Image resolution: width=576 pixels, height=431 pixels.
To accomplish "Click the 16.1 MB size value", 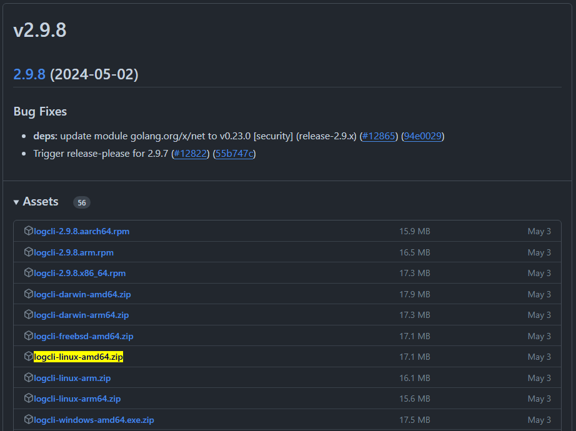I will coord(415,379).
